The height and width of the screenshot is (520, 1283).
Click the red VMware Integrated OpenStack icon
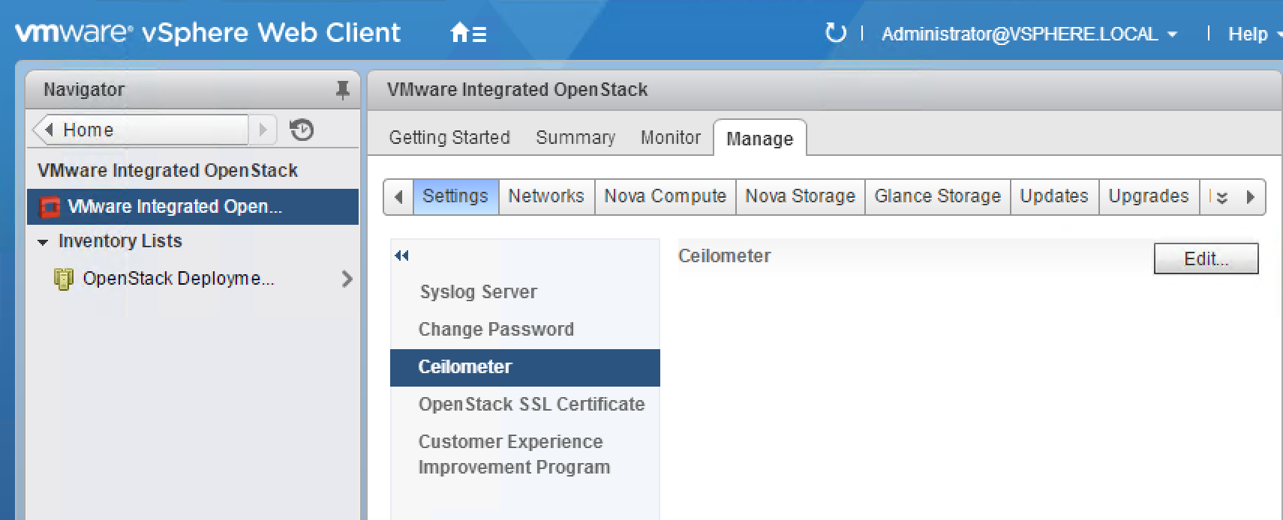coord(50,207)
